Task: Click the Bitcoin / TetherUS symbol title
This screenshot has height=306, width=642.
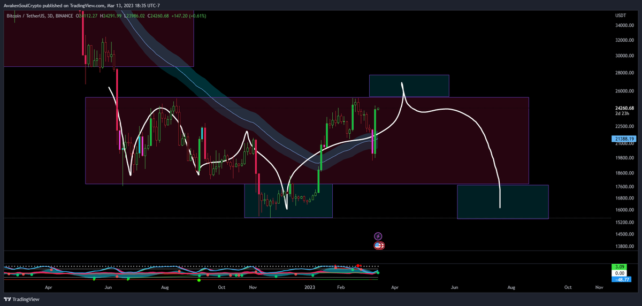Action: coord(27,16)
